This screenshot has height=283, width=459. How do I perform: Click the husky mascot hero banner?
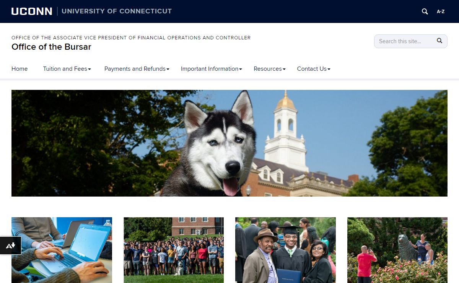click(x=229, y=143)
